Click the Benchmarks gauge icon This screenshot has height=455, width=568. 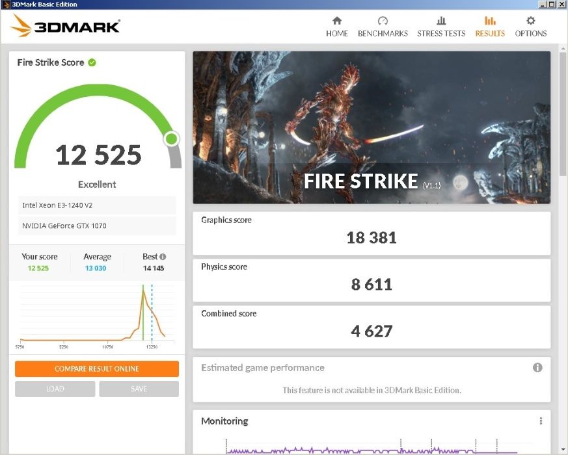click(x=383, y=21)
